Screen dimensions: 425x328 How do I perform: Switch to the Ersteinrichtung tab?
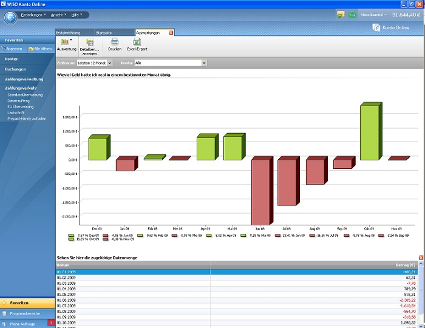(68, 33)
